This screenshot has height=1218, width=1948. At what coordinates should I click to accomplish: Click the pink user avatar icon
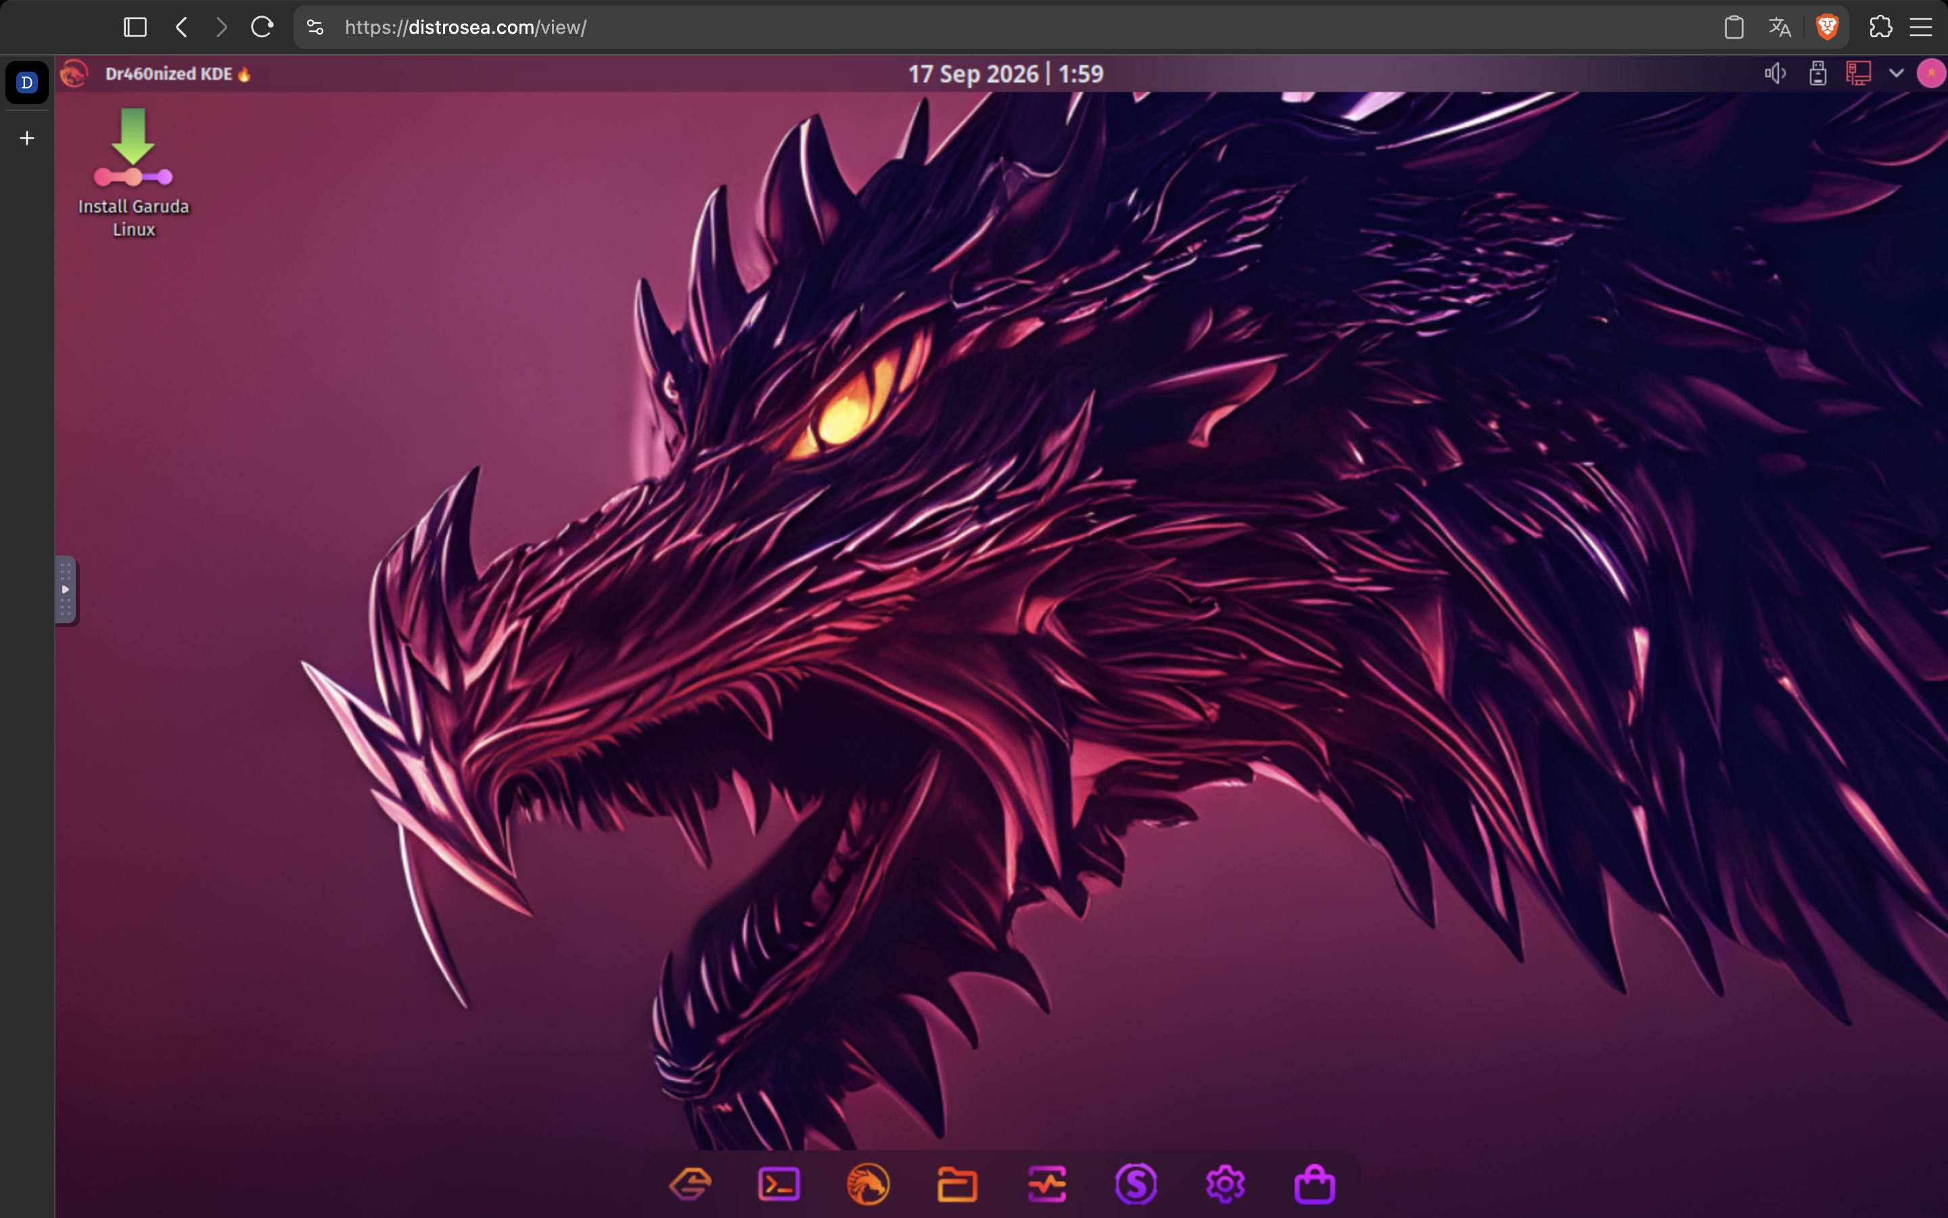1930,73
